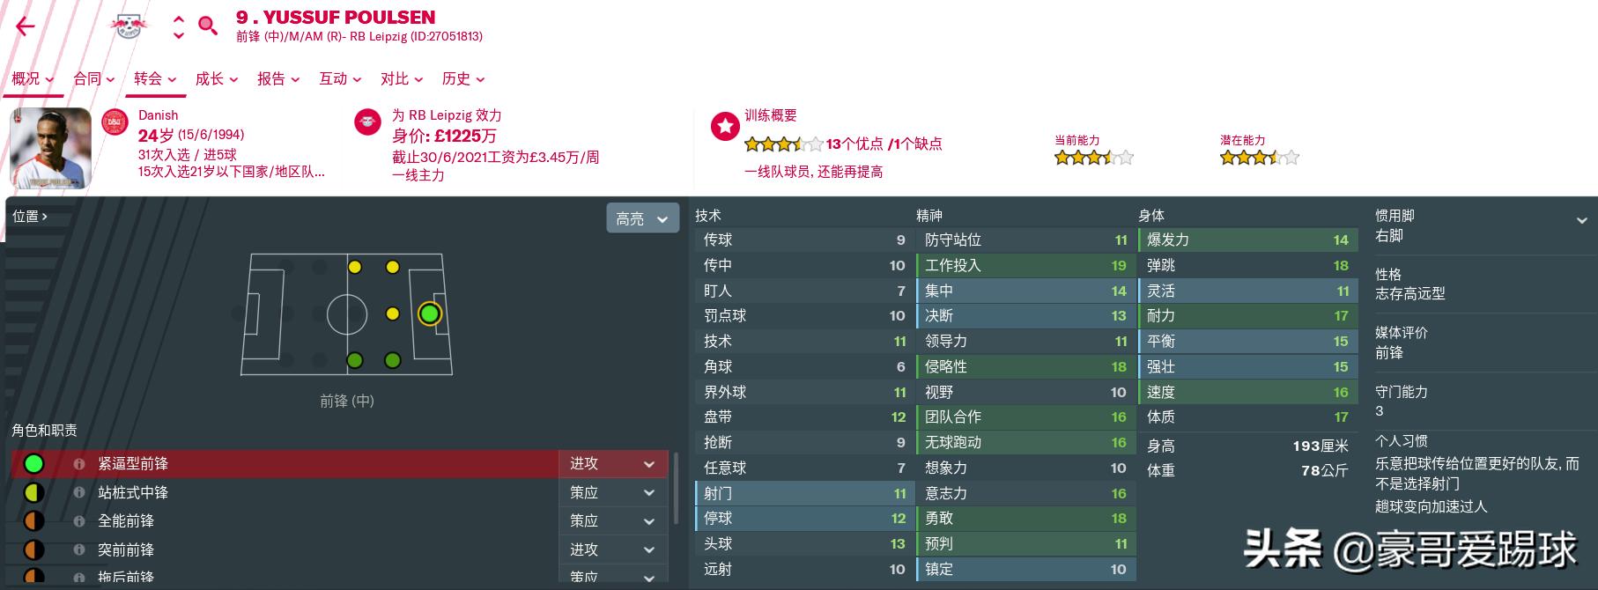The image size is (1598, 590).
Task: Click the search magnifier icon
Action: tap(208, 26)
